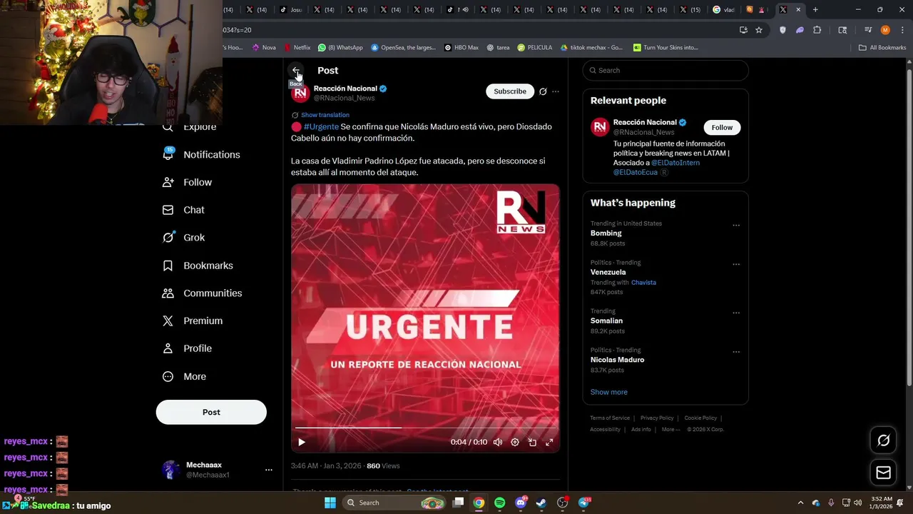913x514 pixels.
Task: Open Chrome media control icon
Action: tap(868, 30)
